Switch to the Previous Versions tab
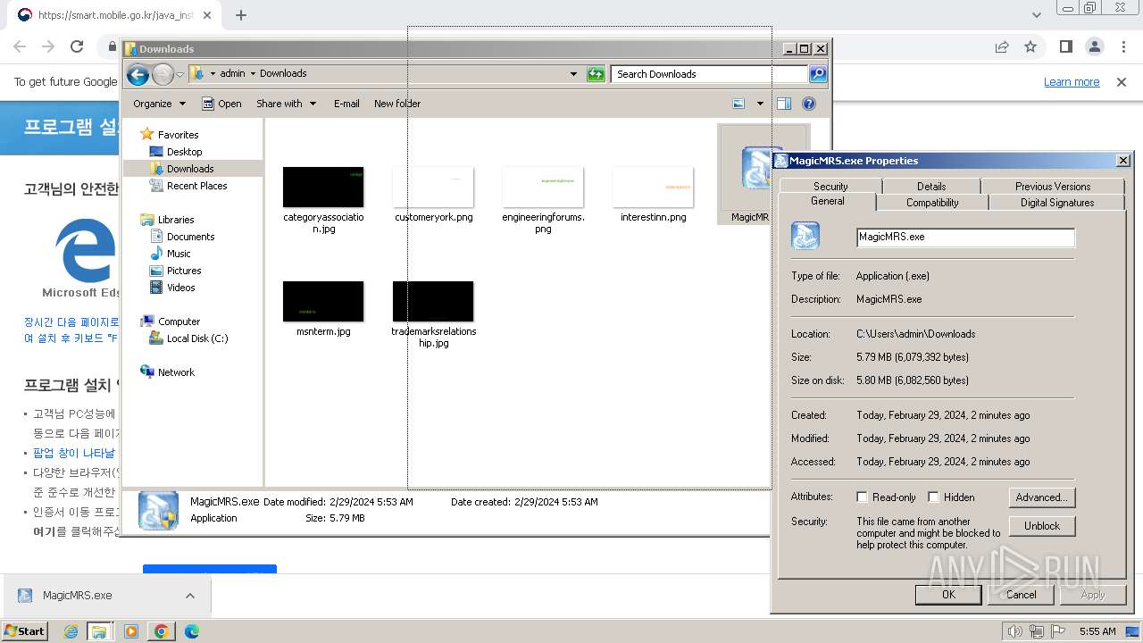The width and height of the screenshot is (1143, 643). pyautogui.click(x=1052, y=187)
